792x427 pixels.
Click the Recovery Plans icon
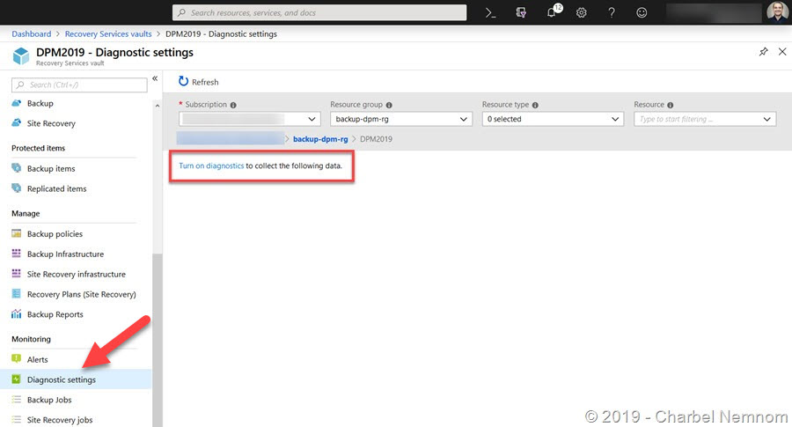[16, 293]
